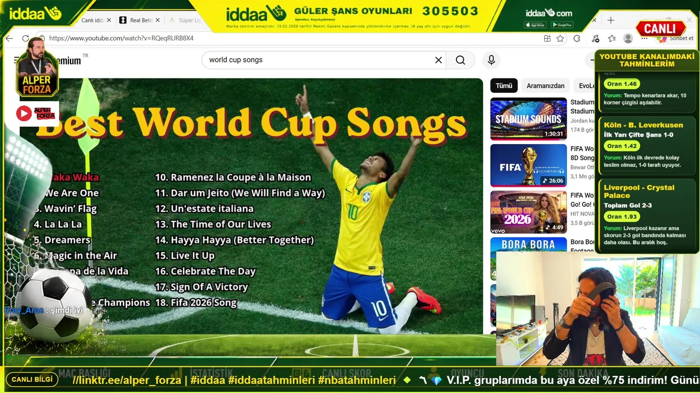The height and width of the screenshot is (393, 700).
Task: Open a new browser tab with plus
Action: click(611, 20)
